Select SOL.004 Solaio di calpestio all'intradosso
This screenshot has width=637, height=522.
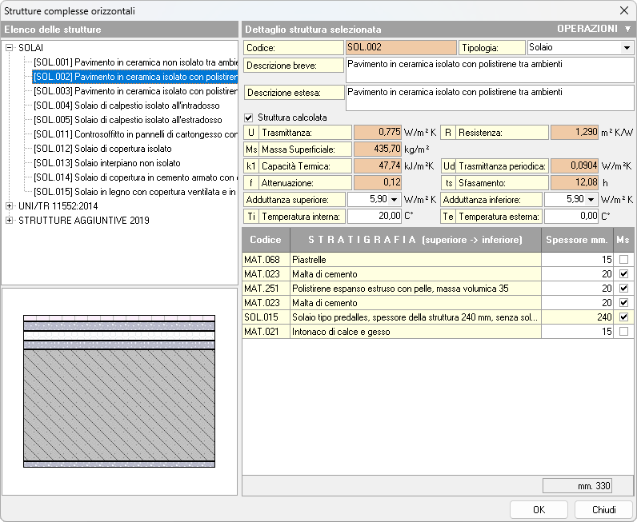tap(128, 106)
